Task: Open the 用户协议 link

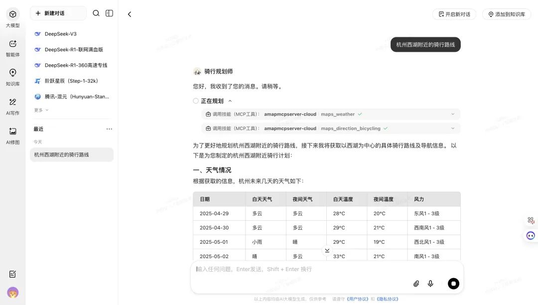Action: [357, 299]
